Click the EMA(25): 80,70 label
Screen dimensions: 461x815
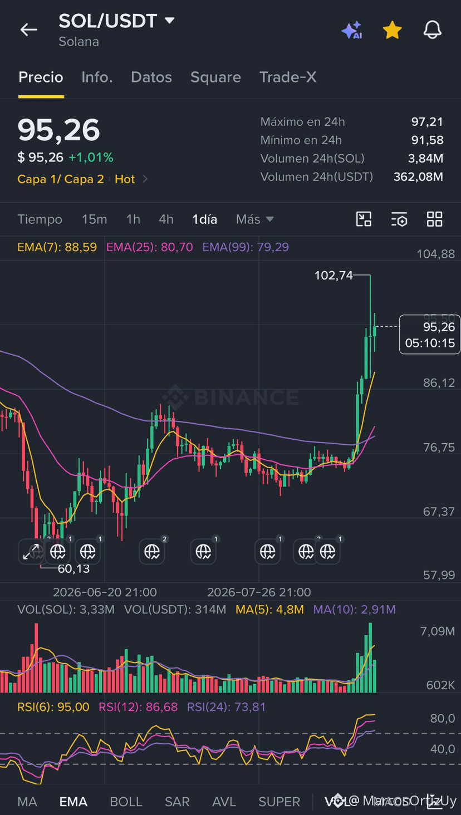149,247
